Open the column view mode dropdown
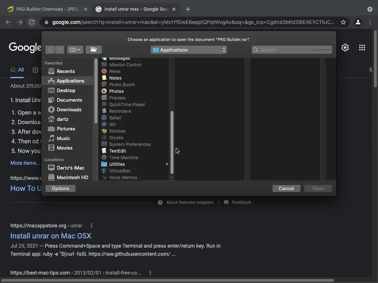The width and height of the screenshot is (378, 283). tap(75, 50)
